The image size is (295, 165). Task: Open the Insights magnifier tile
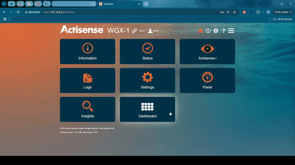pos(88,109)
